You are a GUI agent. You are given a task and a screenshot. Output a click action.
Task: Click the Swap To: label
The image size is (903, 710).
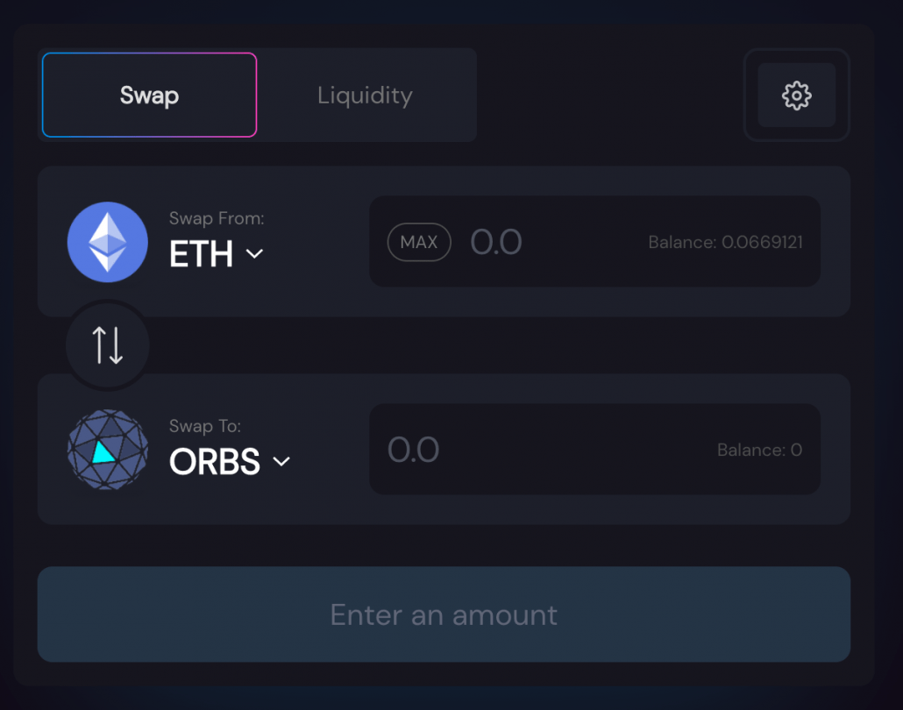pos(205,426)
